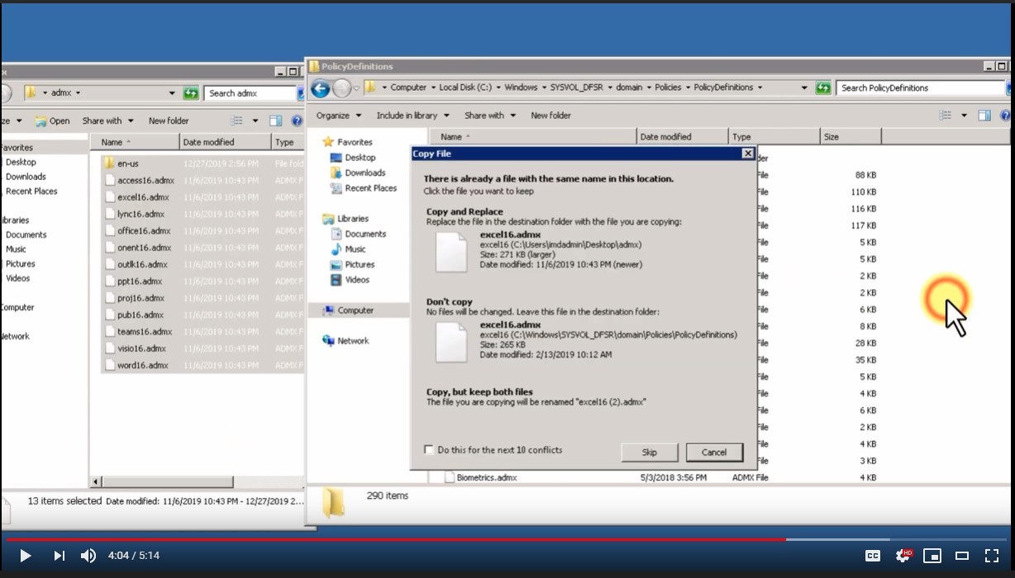The height and width of the screenshot is (578, 1015).
Task: Enable miniplayer mode
Action: pyautogui.click(x=932, y=556)
